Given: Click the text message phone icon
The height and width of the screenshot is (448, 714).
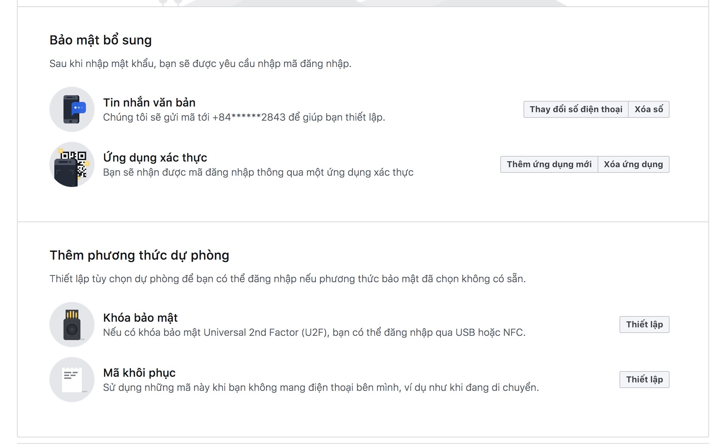Looking at the screenshot, I should 72,109.
